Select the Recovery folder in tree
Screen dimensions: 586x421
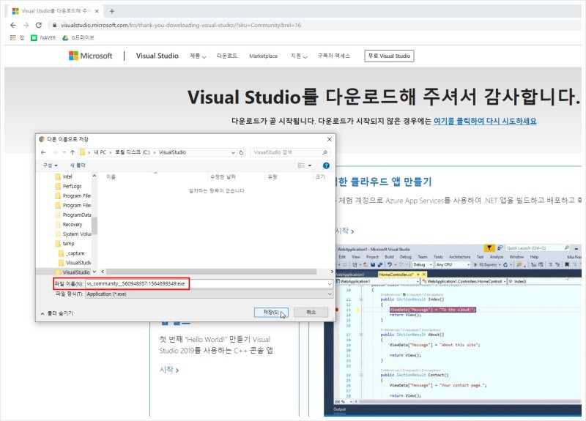pos(69,225)
